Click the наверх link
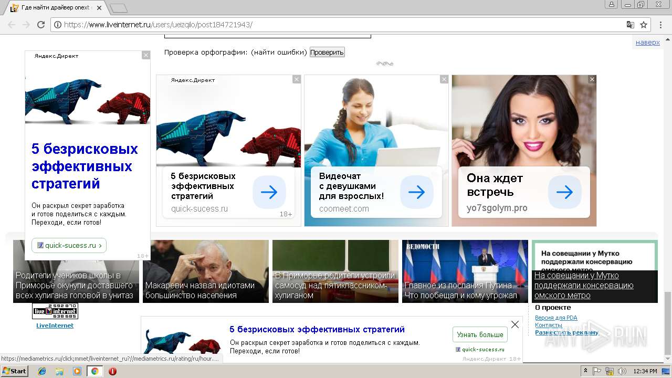This screenshot has width=672, height=378. pos(648,43)
